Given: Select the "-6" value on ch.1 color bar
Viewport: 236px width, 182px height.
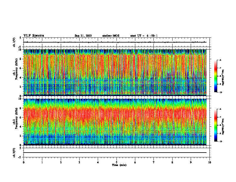Looking at the screenshot, I should [x=220, y=60].
